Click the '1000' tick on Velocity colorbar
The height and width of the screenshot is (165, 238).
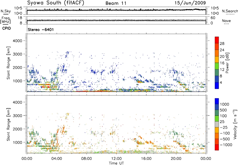[x=225, y=104]
